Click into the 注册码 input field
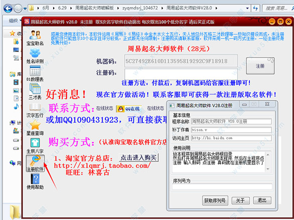The height and width of the screenshot is (220, 294). pyautogui.click(x=181, y=74)
